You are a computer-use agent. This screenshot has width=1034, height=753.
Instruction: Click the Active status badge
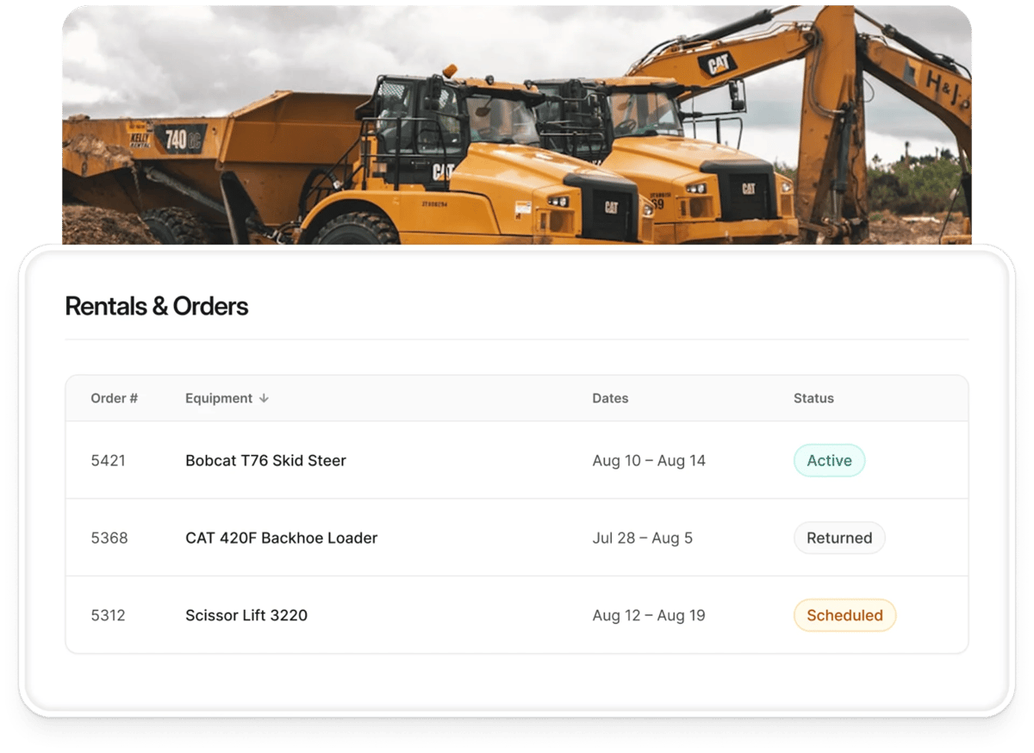click(829, 460)
